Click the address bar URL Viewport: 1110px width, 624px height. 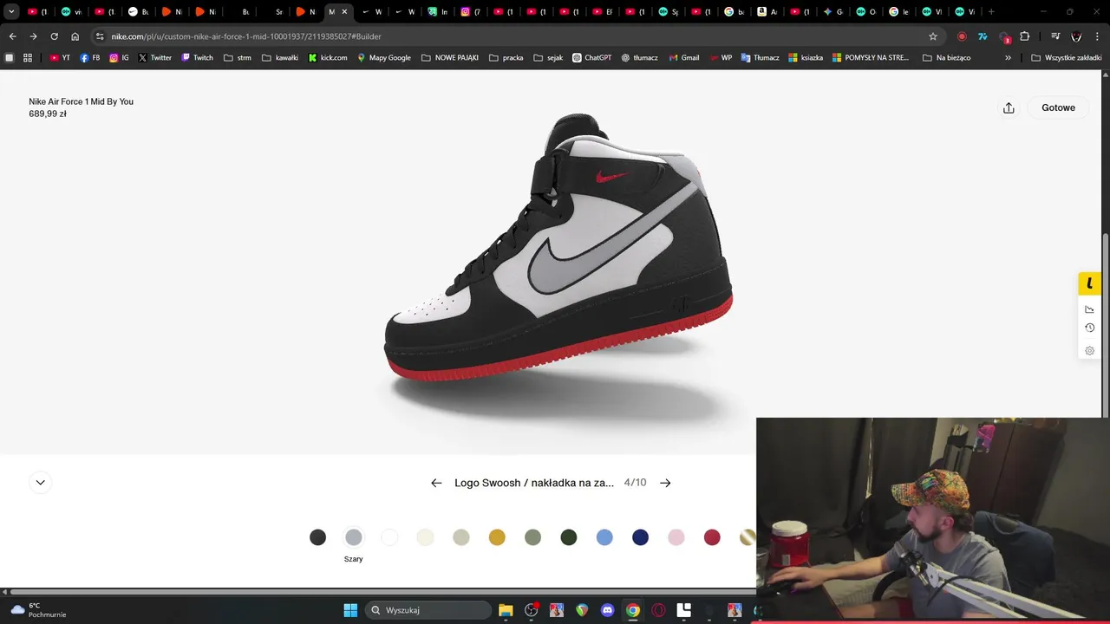[x=246, y=36]
